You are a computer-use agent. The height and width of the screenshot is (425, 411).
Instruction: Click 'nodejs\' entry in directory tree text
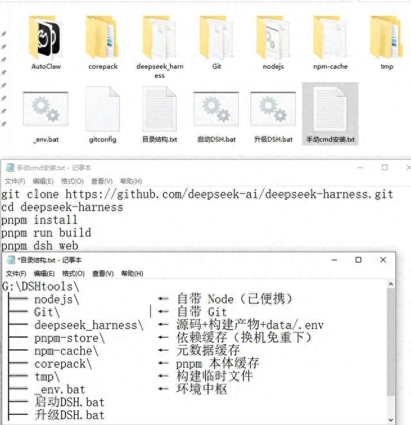tap(57, 300)
